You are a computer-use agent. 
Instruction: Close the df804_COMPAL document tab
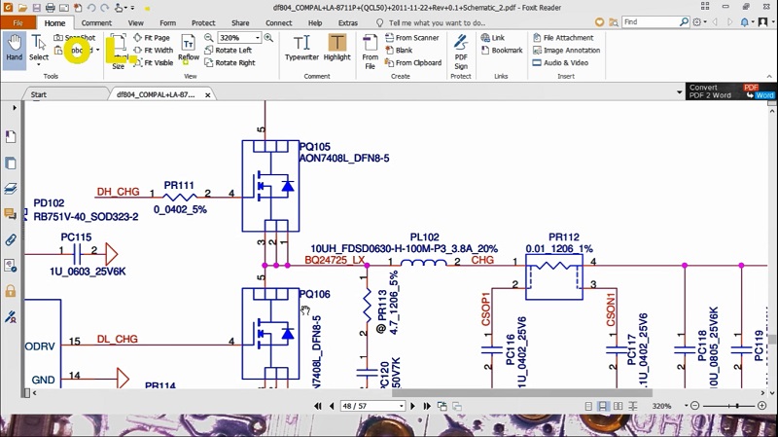click(208, 94)
